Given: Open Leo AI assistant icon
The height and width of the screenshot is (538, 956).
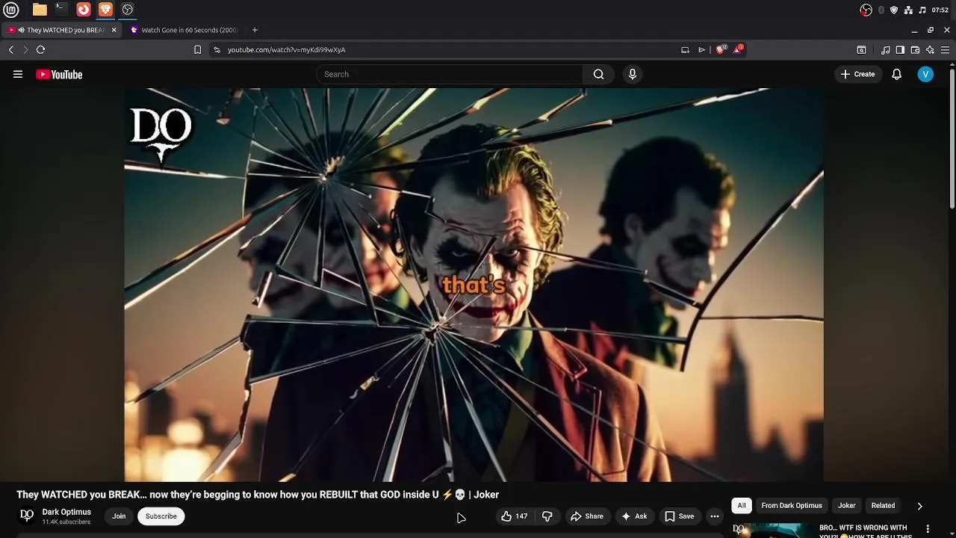Looking at the screenshot, I should (x=930, y=50).
